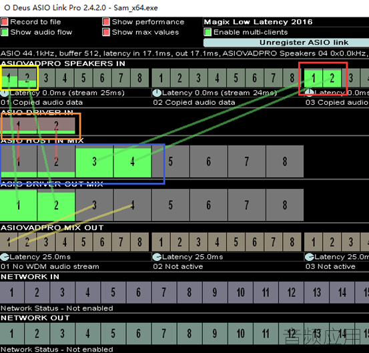Select ASIO Driver Out Mix channel 7
Image resolution: width=369 pixels, height=353 pixels.
[247, 205]
